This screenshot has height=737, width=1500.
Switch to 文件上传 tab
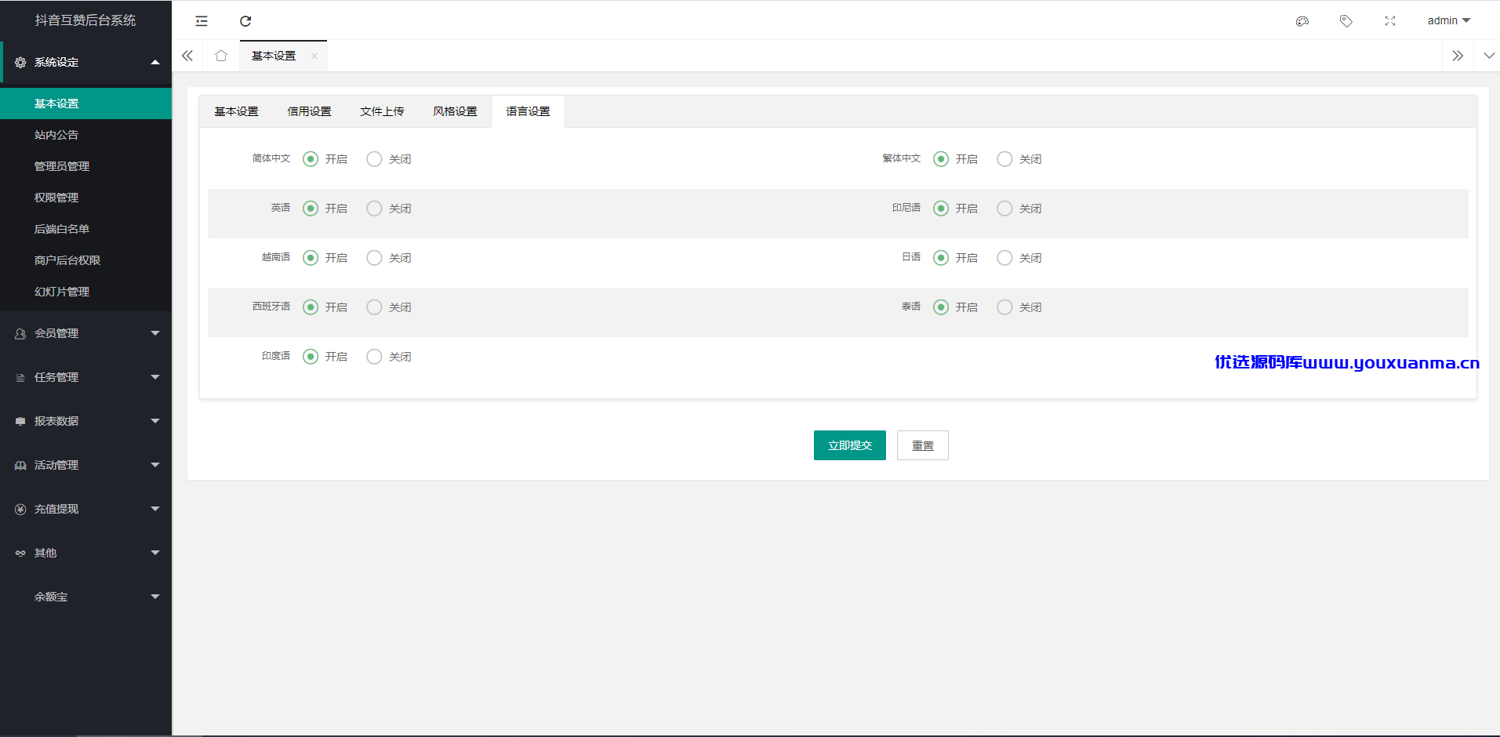click(382, 111)
